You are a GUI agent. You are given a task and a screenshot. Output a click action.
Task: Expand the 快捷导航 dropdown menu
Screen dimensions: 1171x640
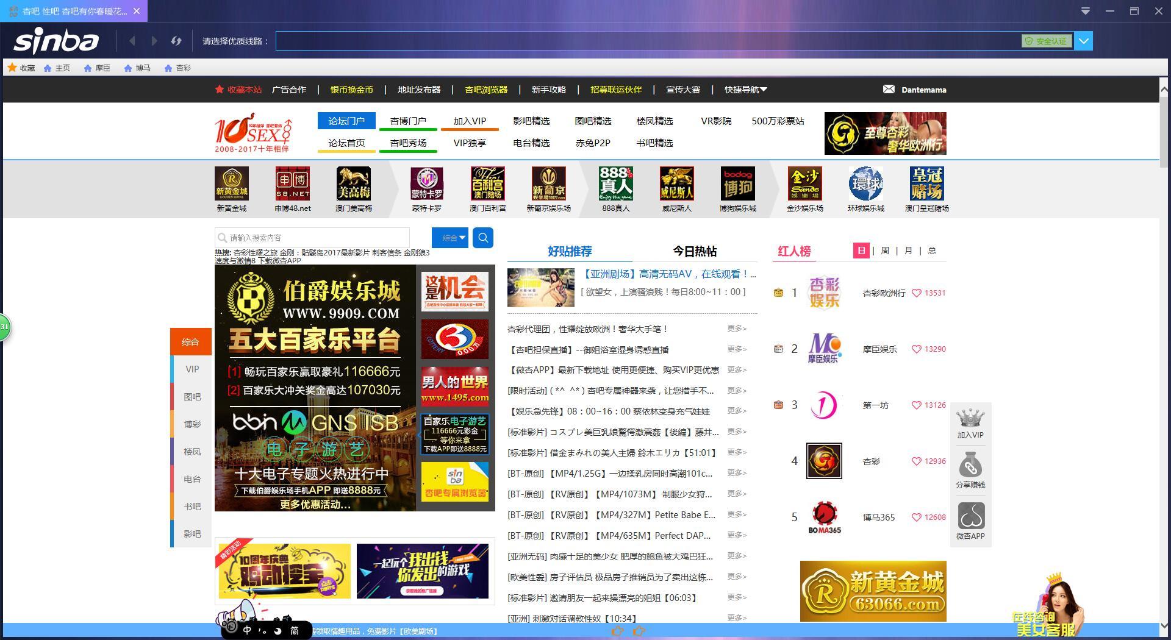[745, 90]
